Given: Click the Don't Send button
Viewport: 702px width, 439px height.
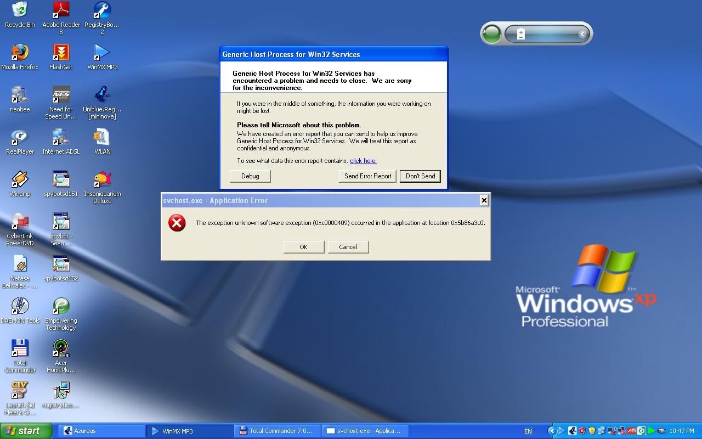Looking at the screenshot, I should [x=420, y=176].
